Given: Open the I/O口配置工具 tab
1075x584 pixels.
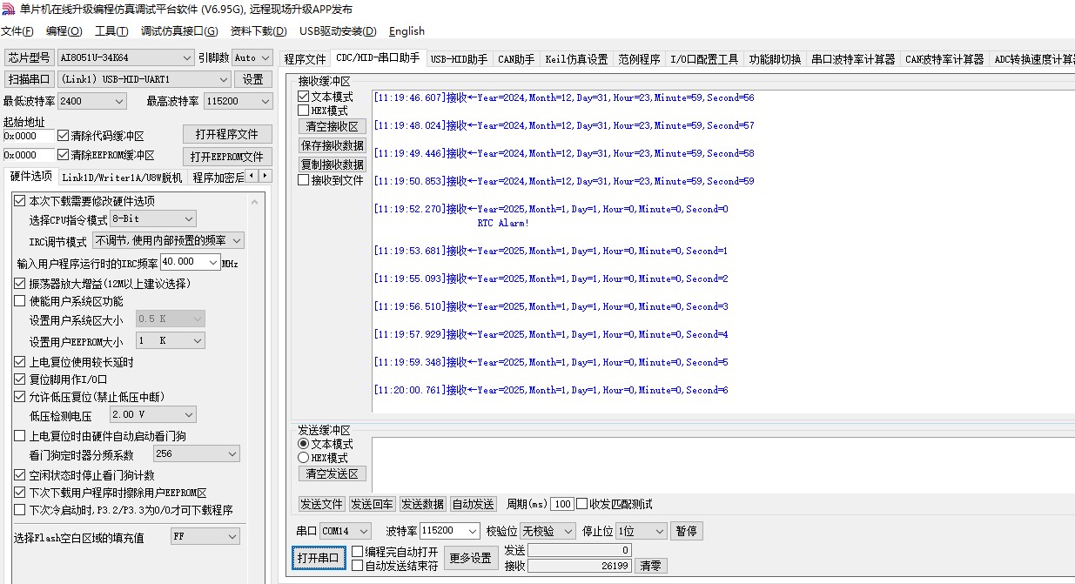Looking at the screenshot, I should (x=704, y=59).
